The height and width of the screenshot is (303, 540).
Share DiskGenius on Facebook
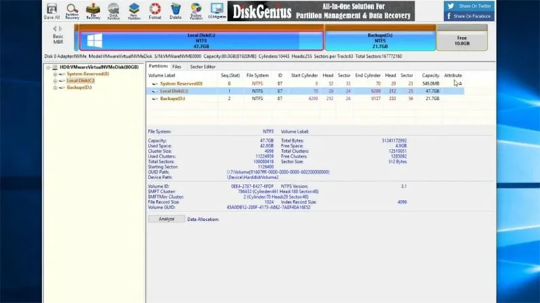click(469, 16)
